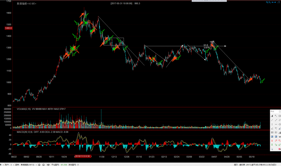Image resolution: width=281 pixels, height=166 pixels.
Task: Click the red X delete drawing tool
Action: [x=279, y=149]
